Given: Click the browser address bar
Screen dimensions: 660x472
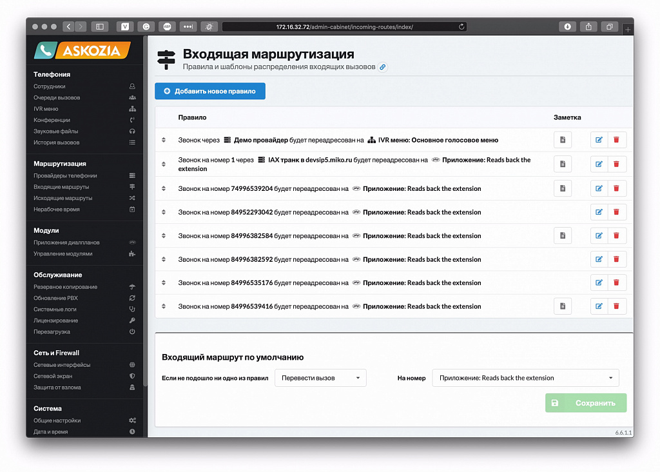Looking at the screenshot, I should (344, 26).
